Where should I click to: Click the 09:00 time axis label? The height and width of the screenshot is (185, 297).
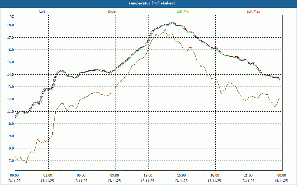115,175
